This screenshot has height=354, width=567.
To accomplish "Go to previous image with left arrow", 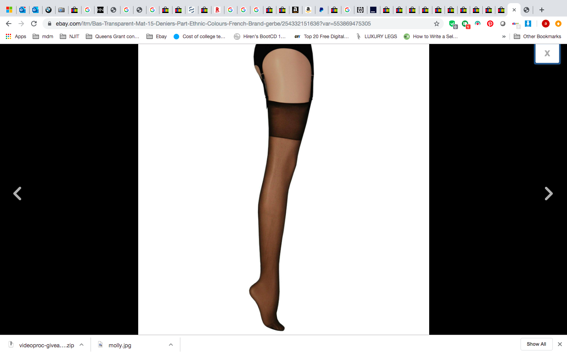I will (17, 194).
